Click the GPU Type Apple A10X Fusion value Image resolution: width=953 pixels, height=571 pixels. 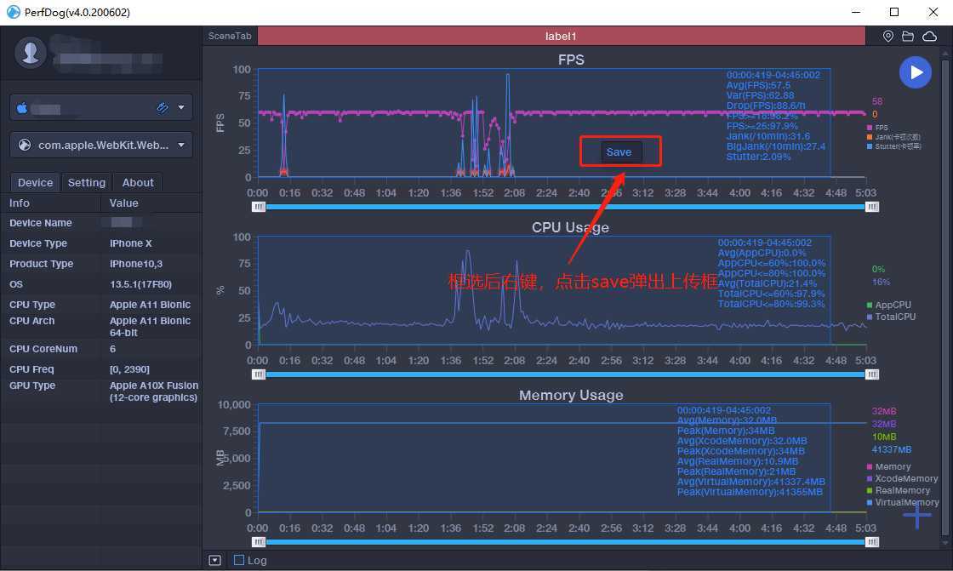154,391
